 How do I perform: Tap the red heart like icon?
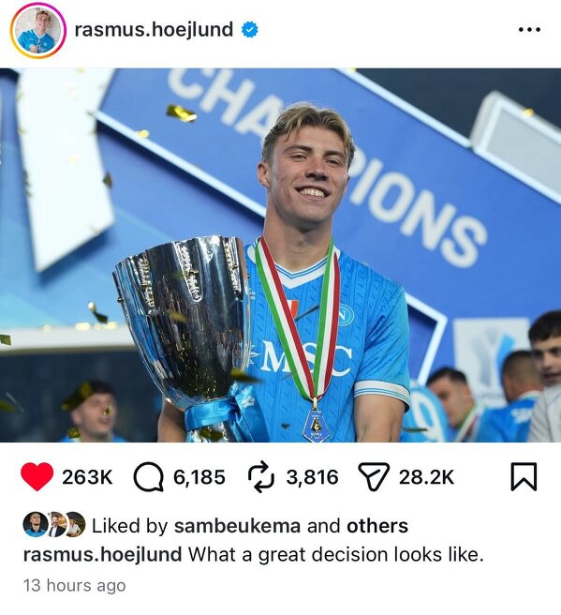click(37, 477)
